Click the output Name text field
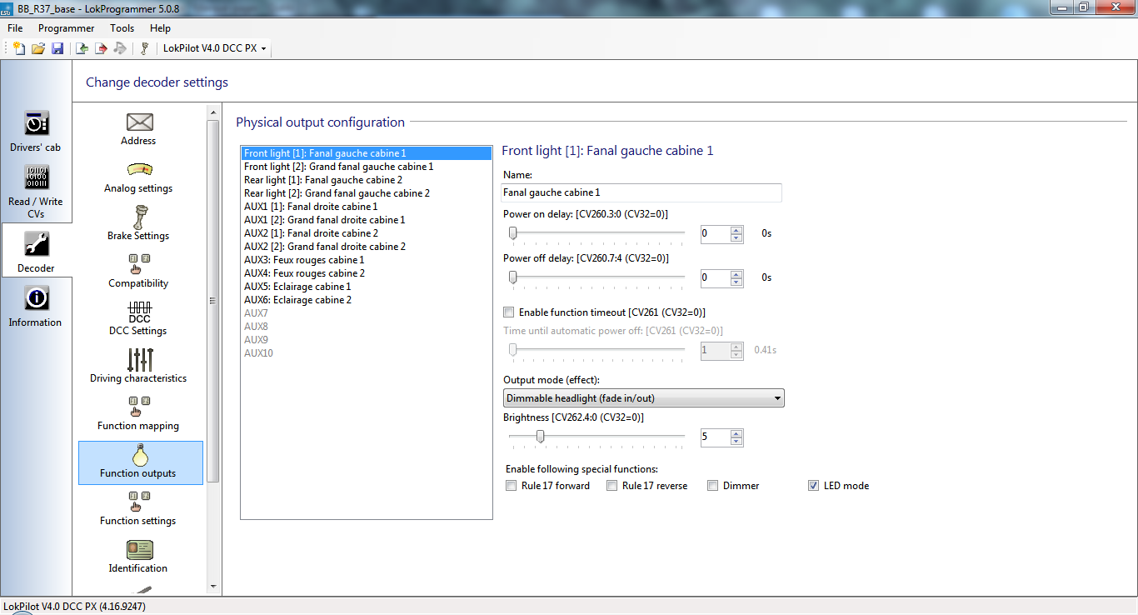 pos(641,192)
